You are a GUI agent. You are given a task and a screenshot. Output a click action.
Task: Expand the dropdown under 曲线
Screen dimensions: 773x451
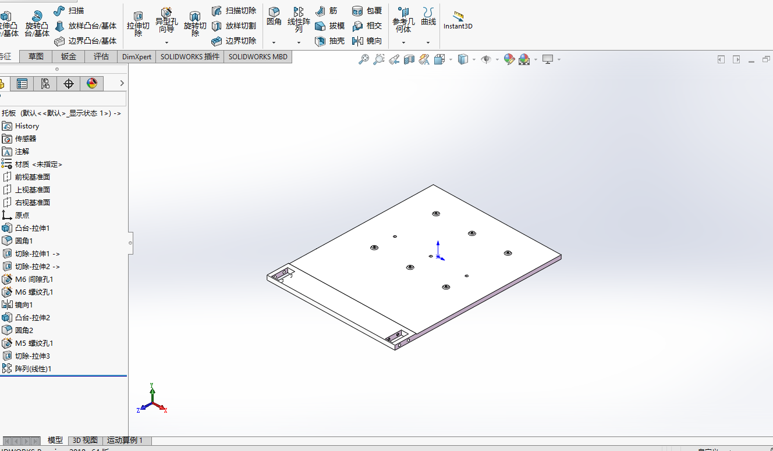click(428, 42)
